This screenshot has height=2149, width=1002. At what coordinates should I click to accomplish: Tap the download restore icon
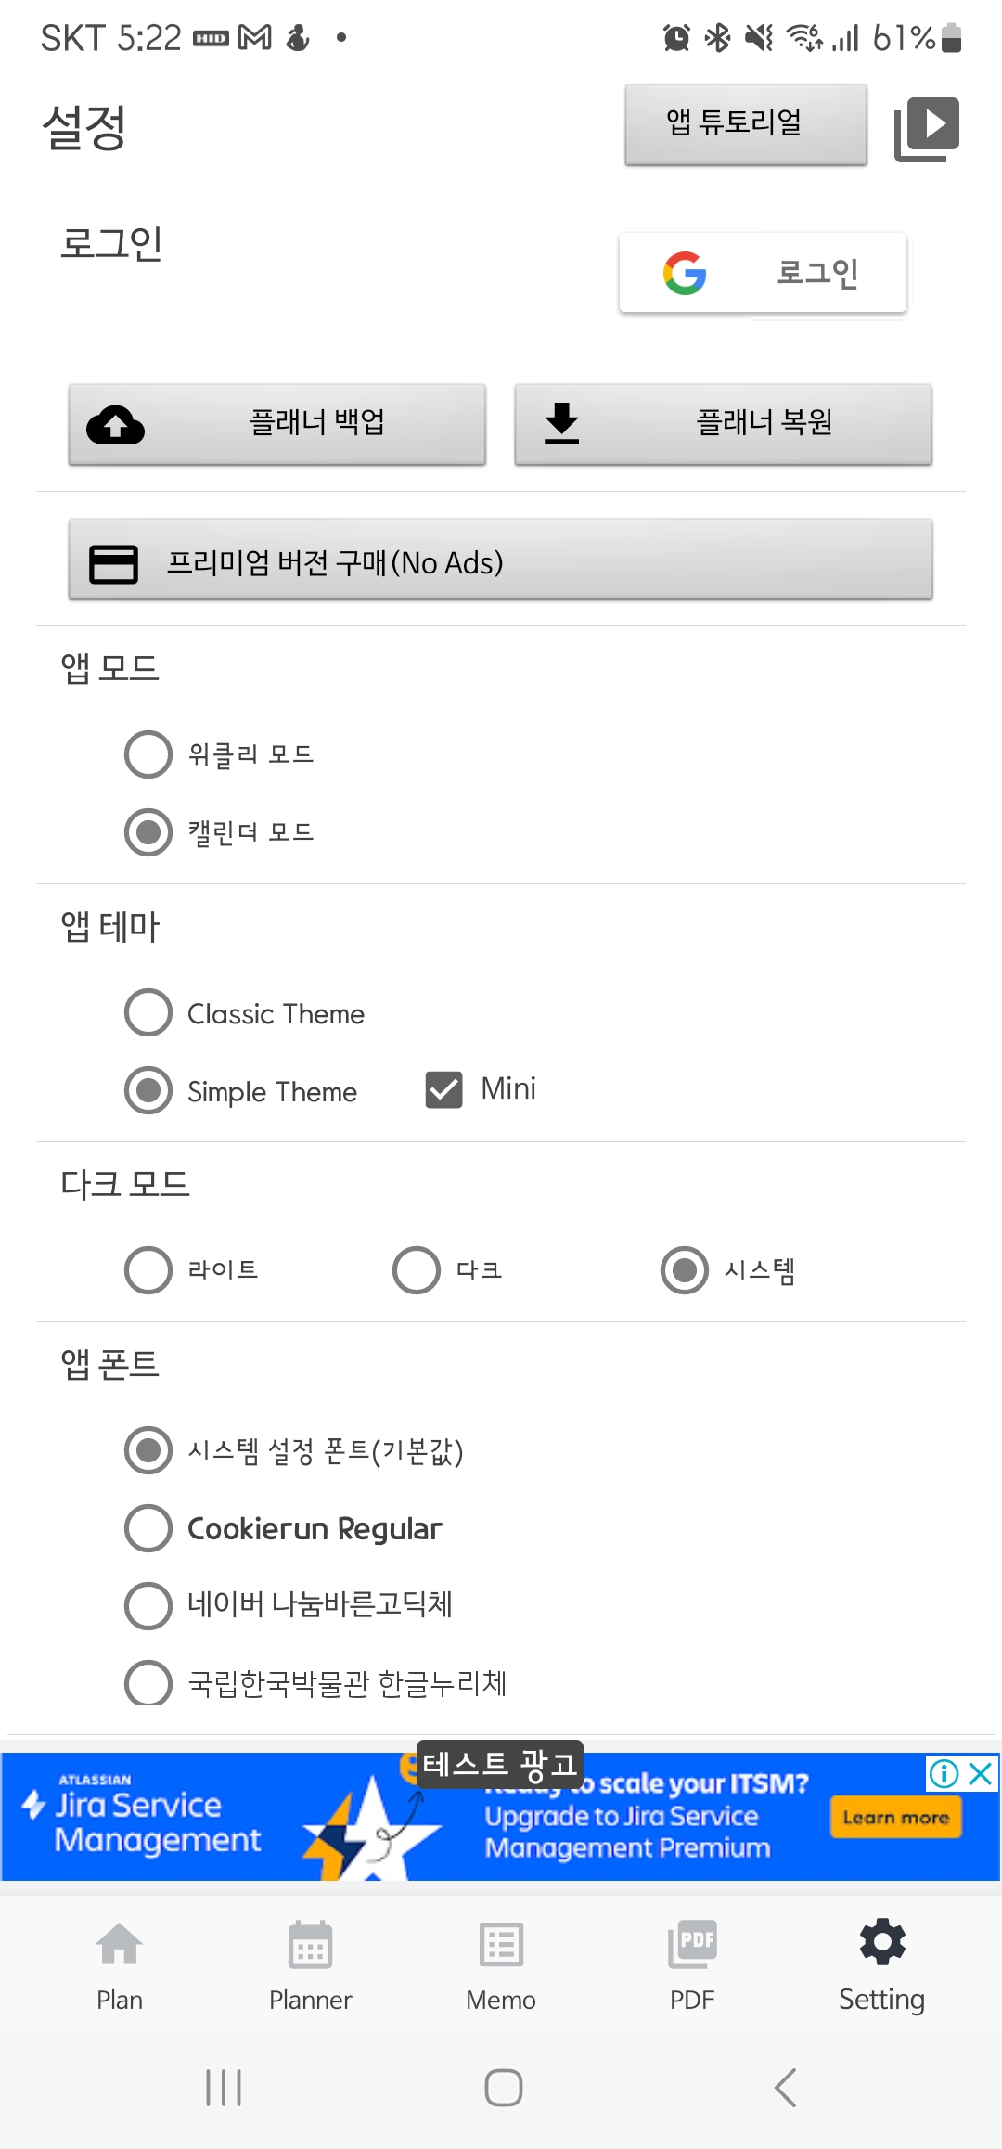coord(561,423)
